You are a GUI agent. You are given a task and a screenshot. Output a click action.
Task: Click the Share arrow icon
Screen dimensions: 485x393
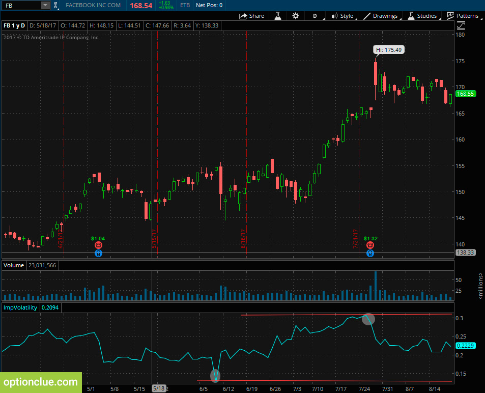243,16
